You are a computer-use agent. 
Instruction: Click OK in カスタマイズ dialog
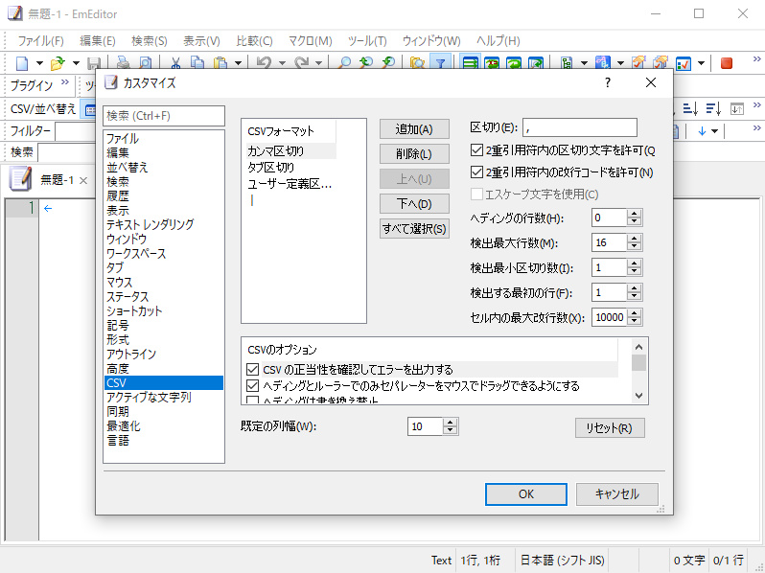pyautogui.click(x=526, y=494)
